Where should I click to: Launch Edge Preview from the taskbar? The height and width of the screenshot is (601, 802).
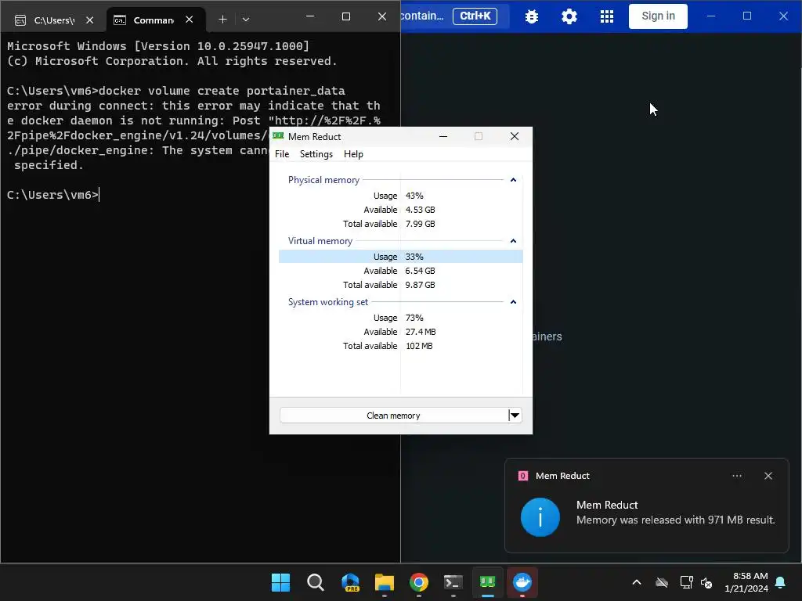(x=350, y=582)
